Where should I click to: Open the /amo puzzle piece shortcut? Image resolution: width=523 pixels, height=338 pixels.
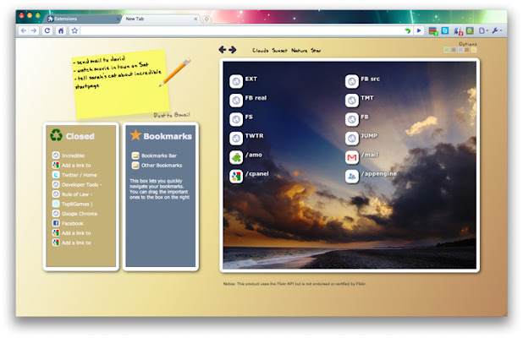point(236,157)
